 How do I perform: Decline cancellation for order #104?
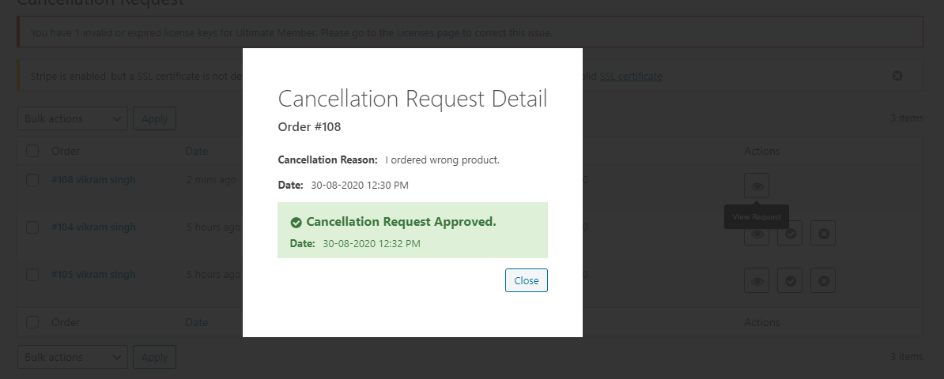tap(823, 234)
